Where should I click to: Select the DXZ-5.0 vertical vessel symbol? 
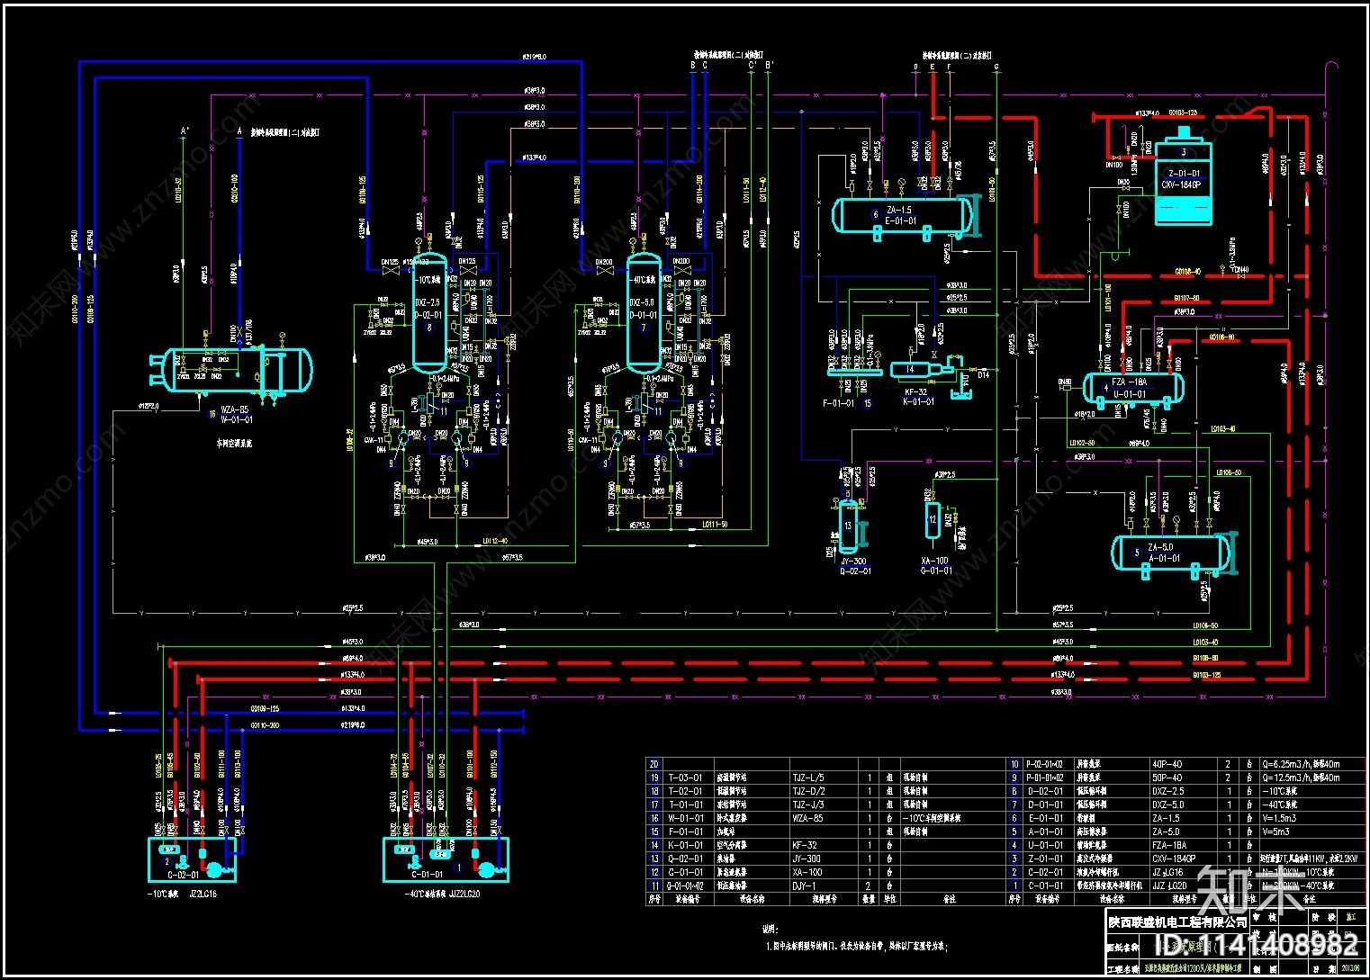point(644,313)
